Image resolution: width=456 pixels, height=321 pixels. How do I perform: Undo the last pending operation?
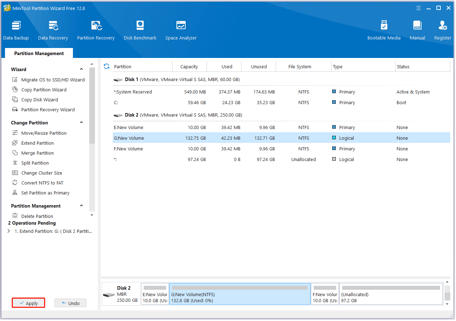[70, 303]
